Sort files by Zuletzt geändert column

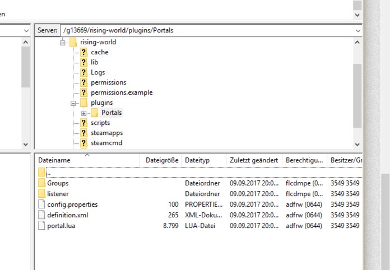click(x=253, y=160)
